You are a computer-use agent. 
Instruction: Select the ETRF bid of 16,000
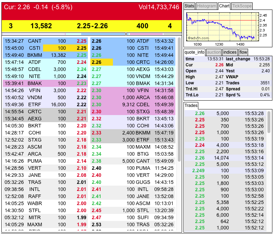[46, 104]
